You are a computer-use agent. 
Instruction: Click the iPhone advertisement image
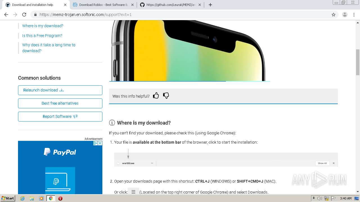(190, 50)
